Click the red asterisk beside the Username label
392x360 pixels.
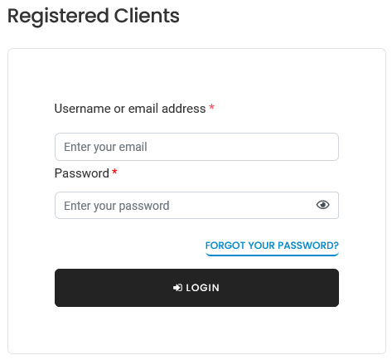tap(212, 107)
